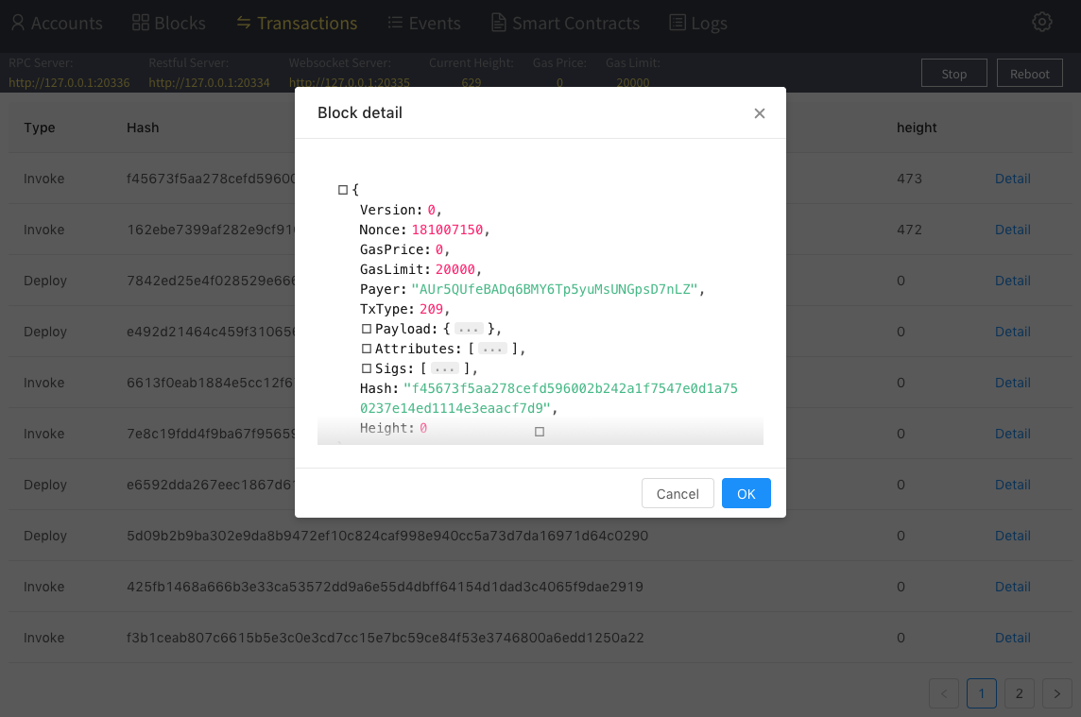
Task: Expand the Sigs array in JSON
Action: click(367, 368)
